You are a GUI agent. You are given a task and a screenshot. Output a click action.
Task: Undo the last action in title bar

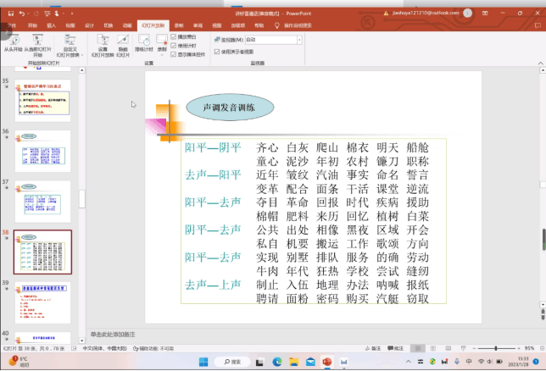pyautogui.click(x=22, y=14)
